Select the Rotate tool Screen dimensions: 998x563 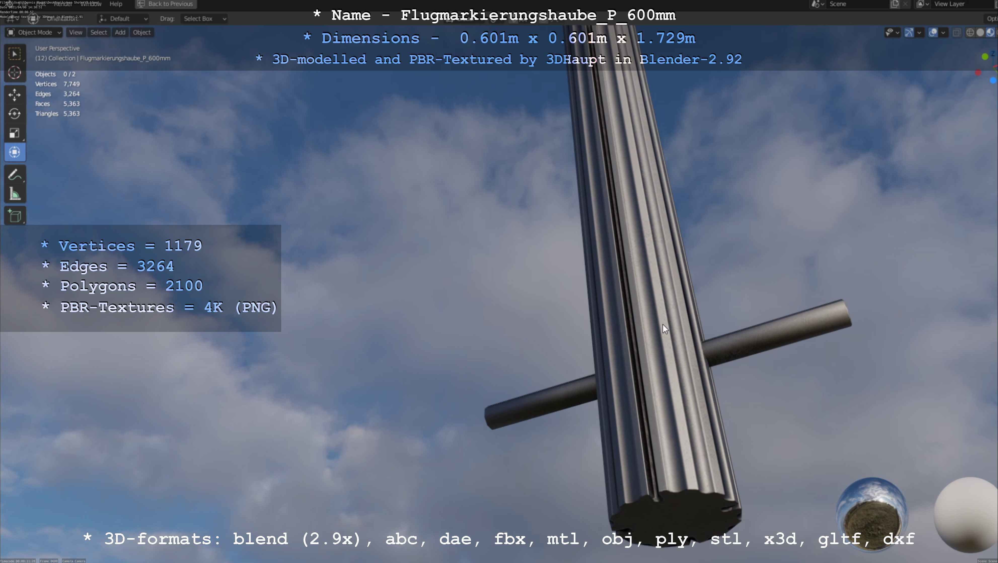tap(15, 114)
